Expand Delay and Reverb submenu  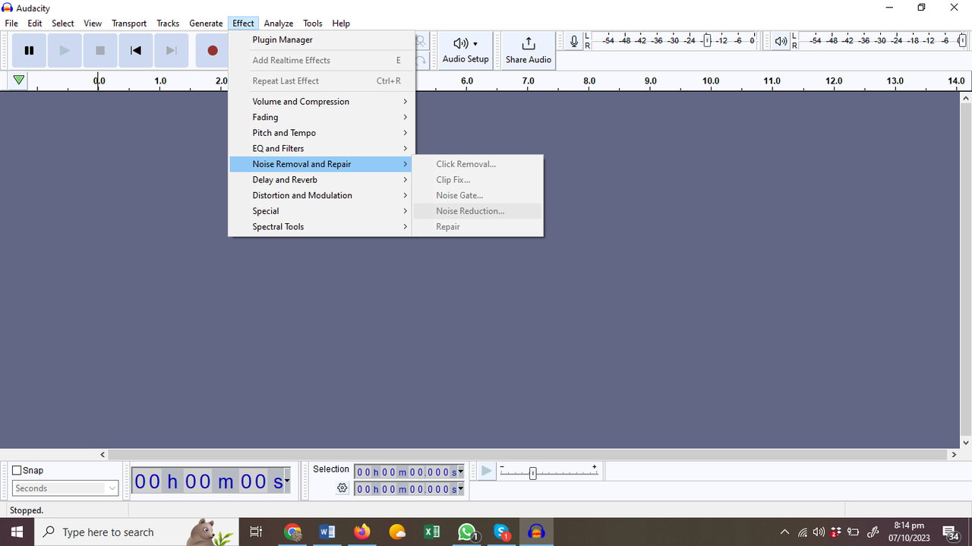(x=321, y=180)
